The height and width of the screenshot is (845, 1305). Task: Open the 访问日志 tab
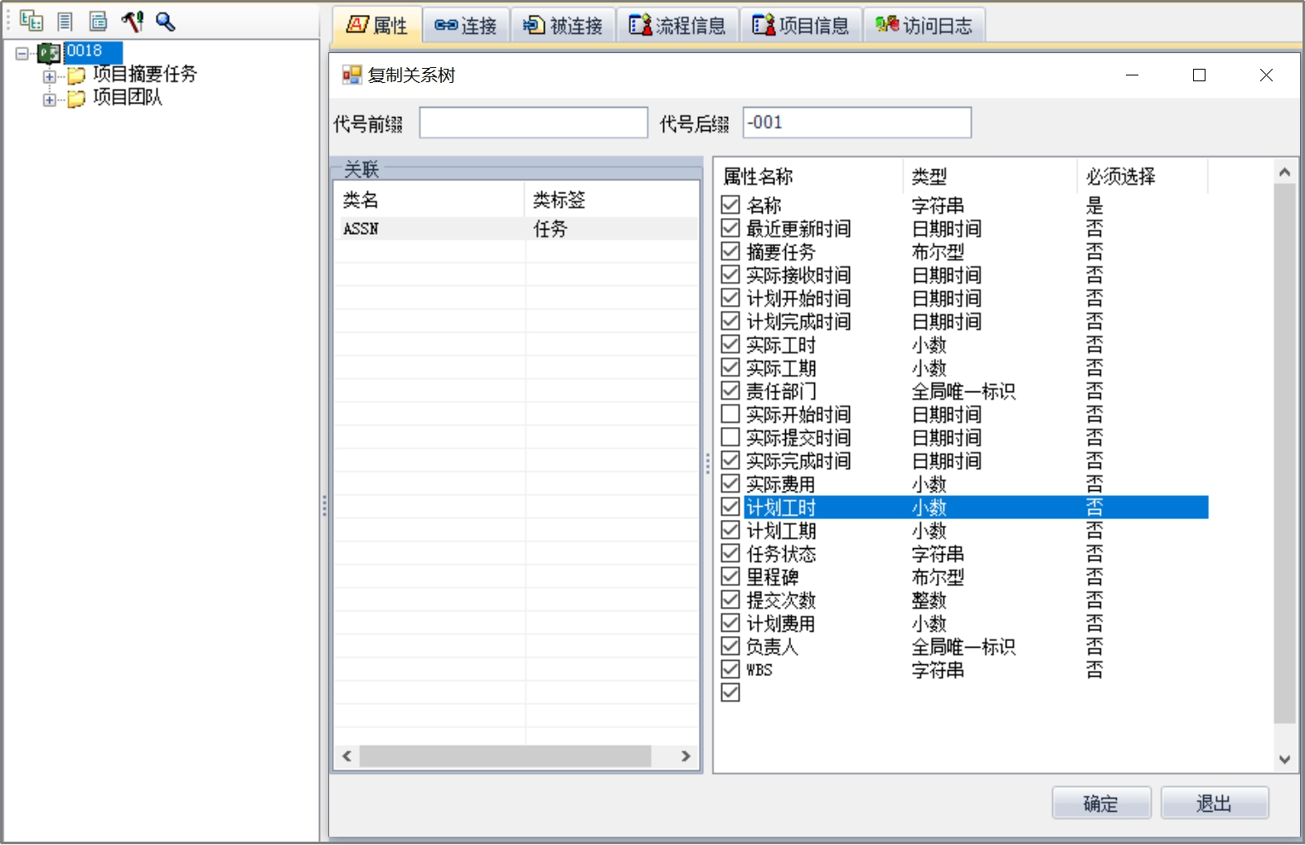924,25
